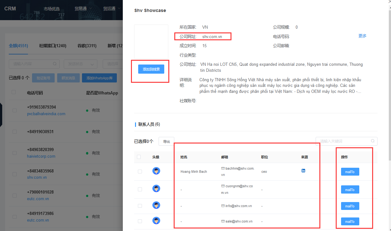Screen dimensions: 391x231
Task: Open shv.com.vn link in phone list
Action: click(x=37, y=177)
